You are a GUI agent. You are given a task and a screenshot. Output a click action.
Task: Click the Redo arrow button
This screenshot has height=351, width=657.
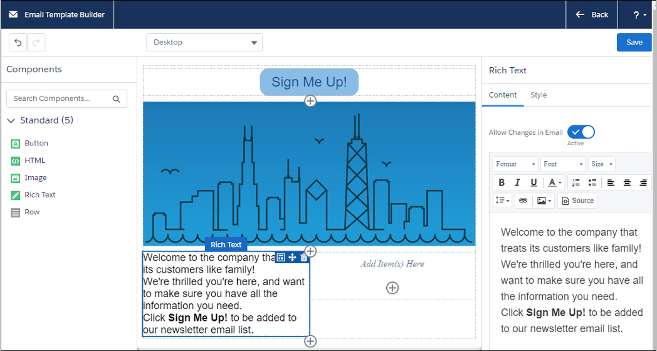pyautogui.click(x=36, y=42)
